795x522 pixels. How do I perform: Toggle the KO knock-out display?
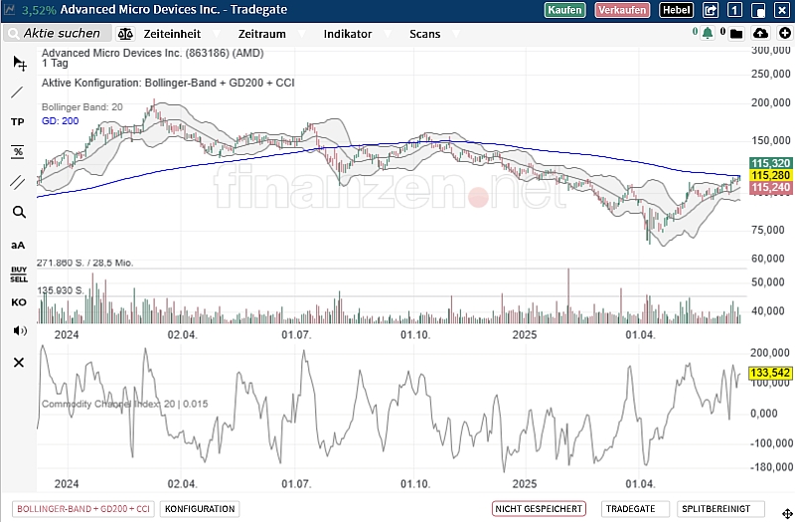[x=18, y=302]
